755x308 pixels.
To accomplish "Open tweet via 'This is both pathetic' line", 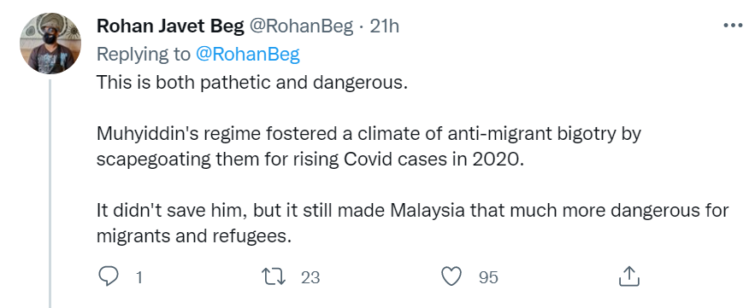I will coord(252,82).
